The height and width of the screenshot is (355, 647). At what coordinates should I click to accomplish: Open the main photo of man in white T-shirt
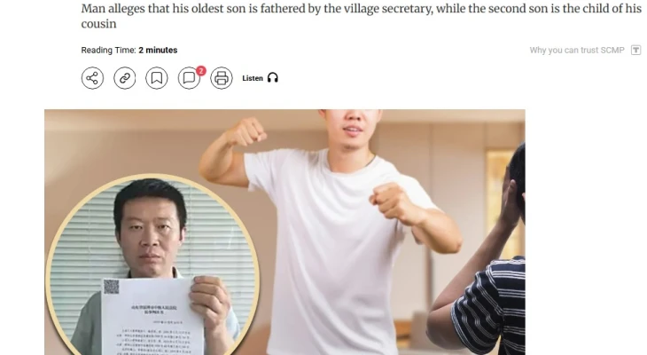point(285,232)
